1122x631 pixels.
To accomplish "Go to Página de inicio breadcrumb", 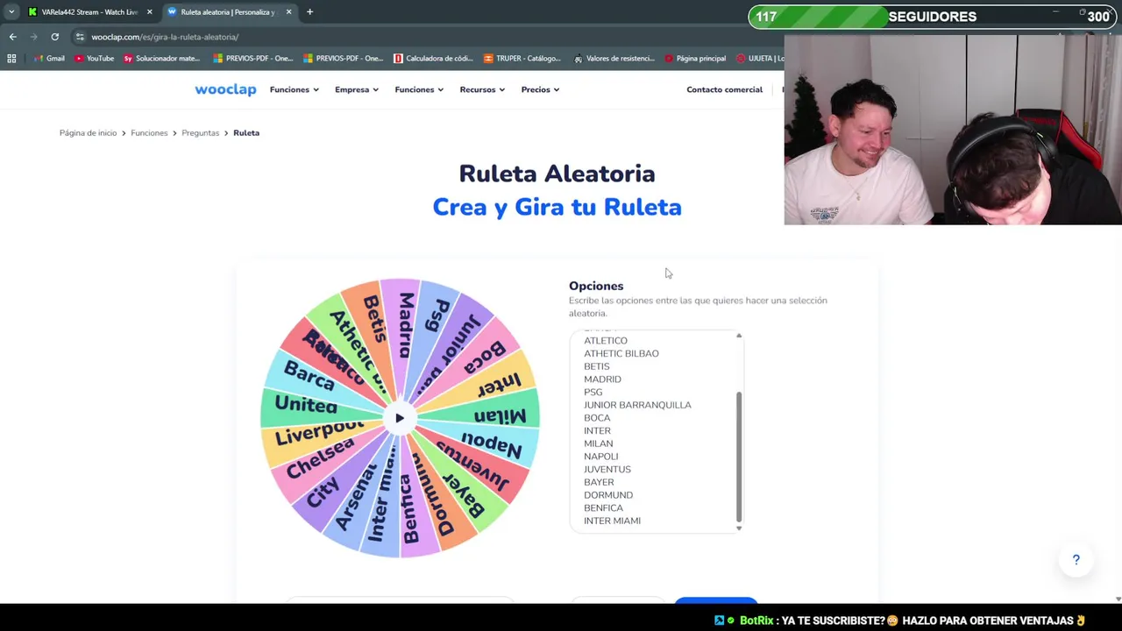I will [88, 133].
